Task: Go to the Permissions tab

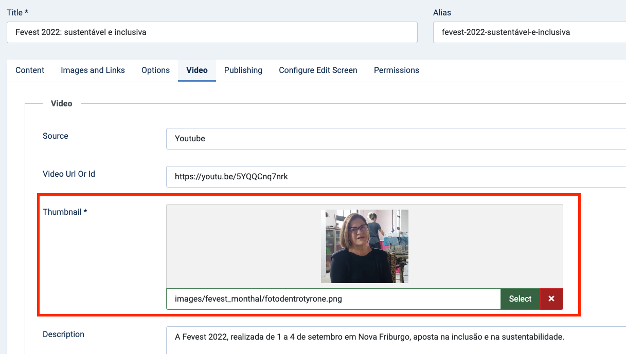Action: 397,70
